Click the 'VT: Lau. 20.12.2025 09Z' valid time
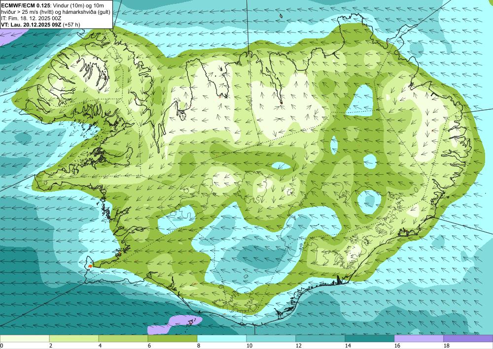Viewport: 493px width, 349px height. [31, 25]
